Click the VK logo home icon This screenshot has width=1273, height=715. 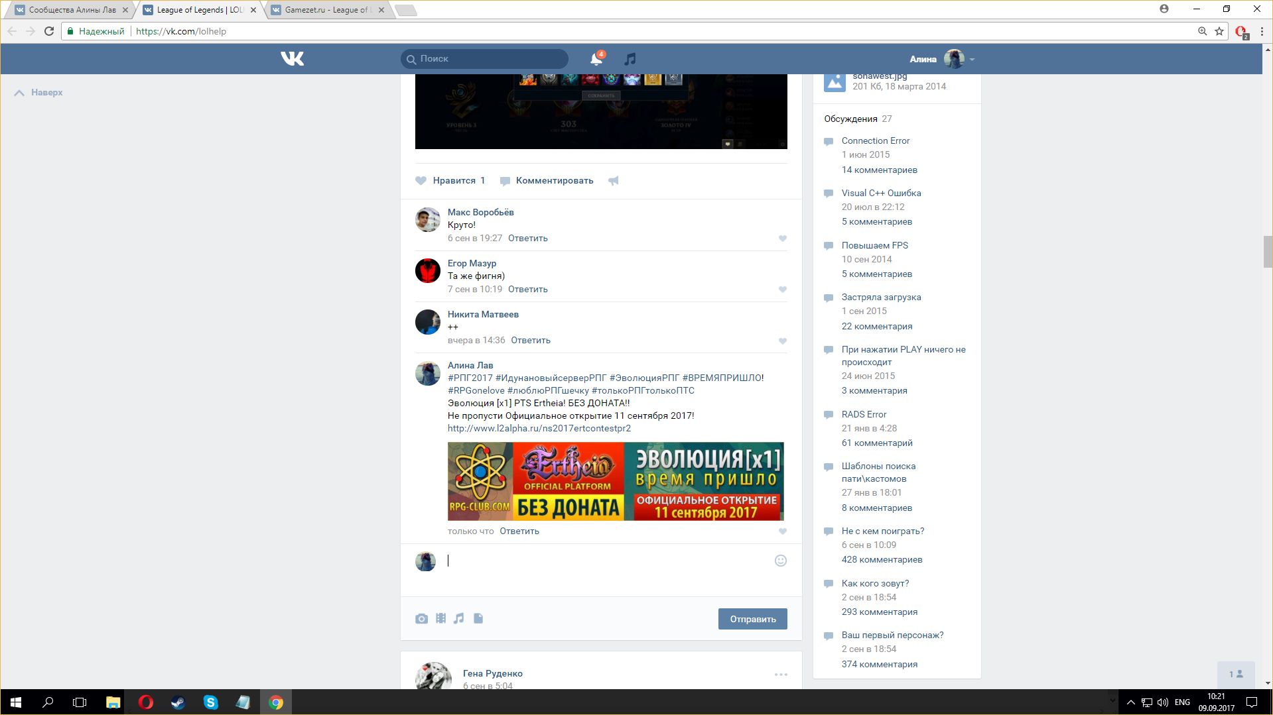pos(292,59)
